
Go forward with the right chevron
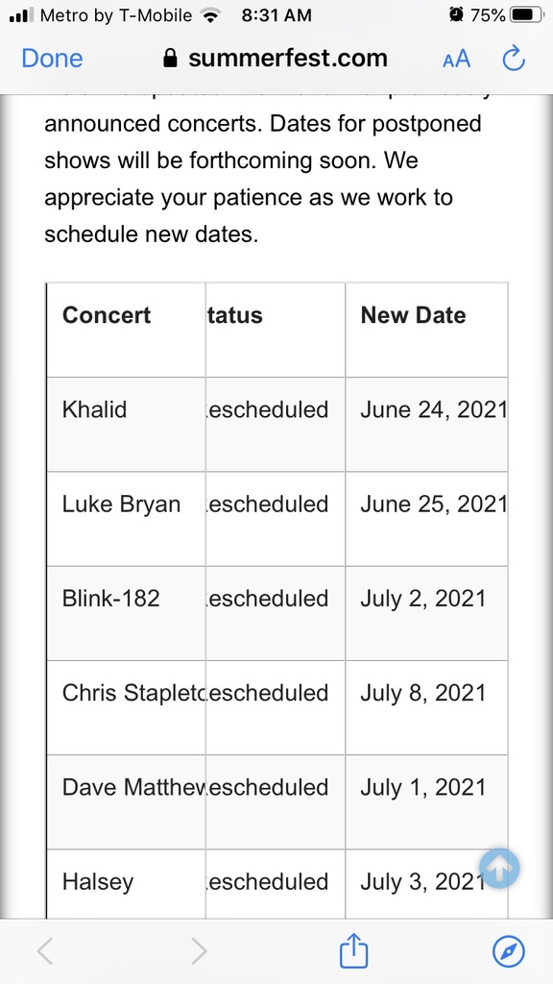[199, 951]
